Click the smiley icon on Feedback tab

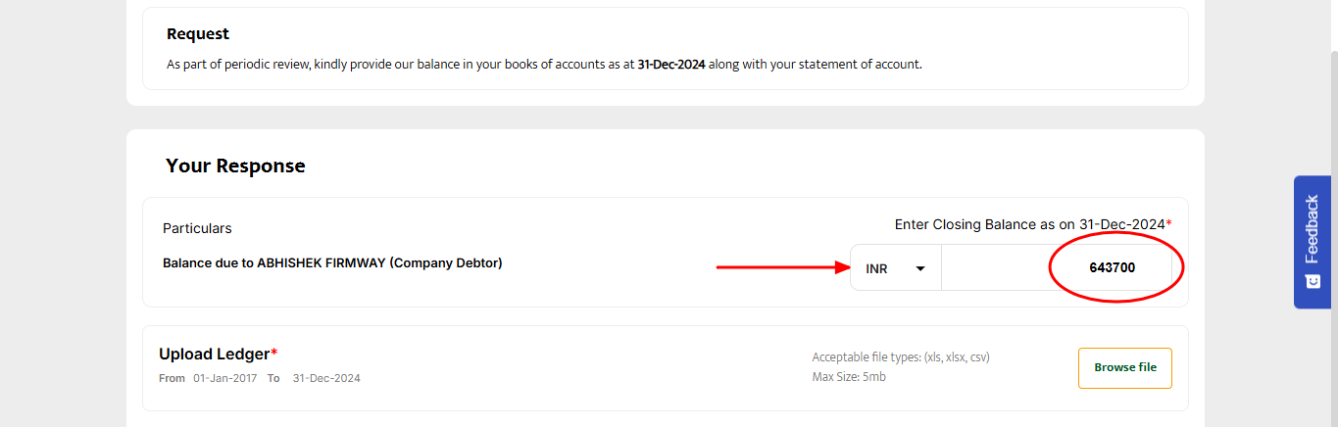1313,282
